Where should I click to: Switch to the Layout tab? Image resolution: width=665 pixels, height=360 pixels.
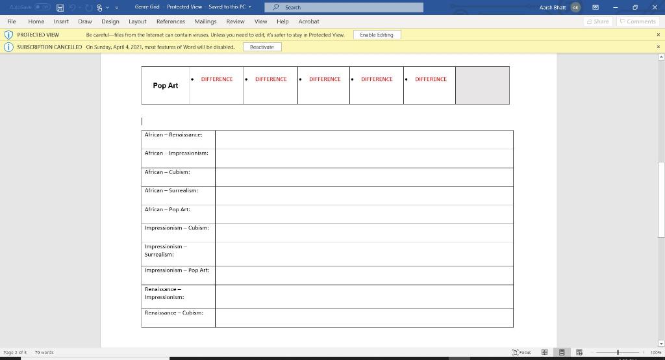(138, 21)
